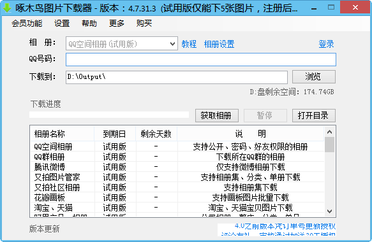Viewport: 372px width, 242px height.
Task: Click 下载所在QQ群的相册 description cell
Action: pyautogui.click(x=250, y=157)
